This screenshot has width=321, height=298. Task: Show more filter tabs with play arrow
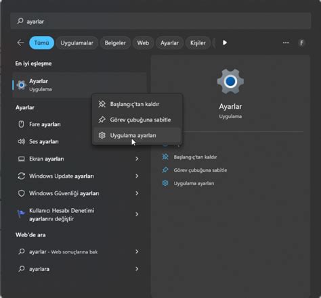coord(225,43)
